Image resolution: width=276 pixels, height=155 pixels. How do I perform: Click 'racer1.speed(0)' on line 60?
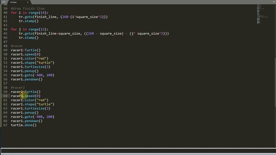point(26,96)
